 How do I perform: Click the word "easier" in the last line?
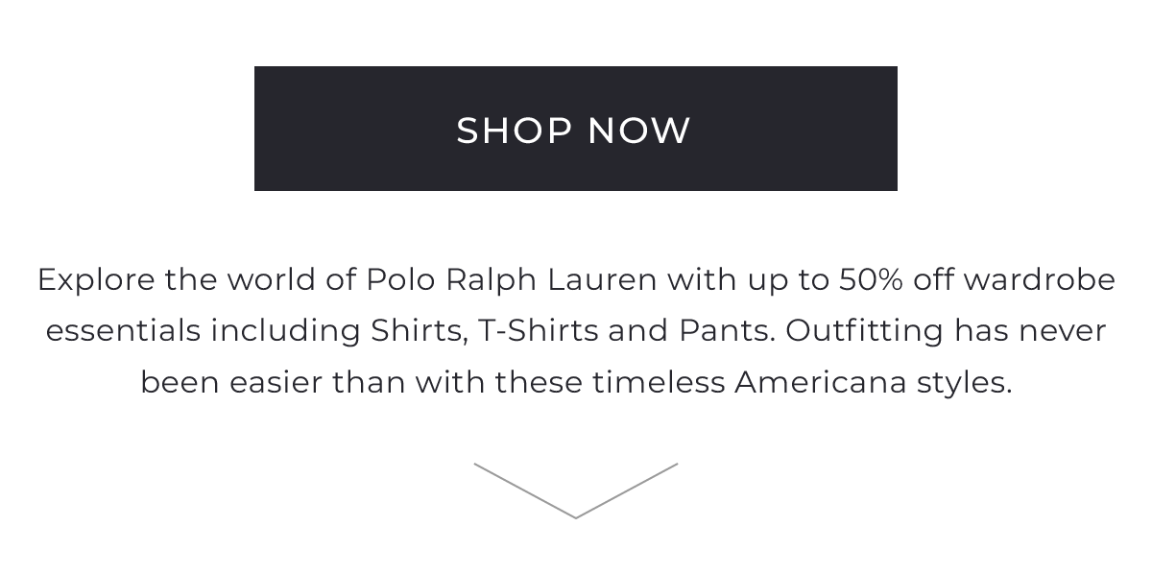point(277,383)
